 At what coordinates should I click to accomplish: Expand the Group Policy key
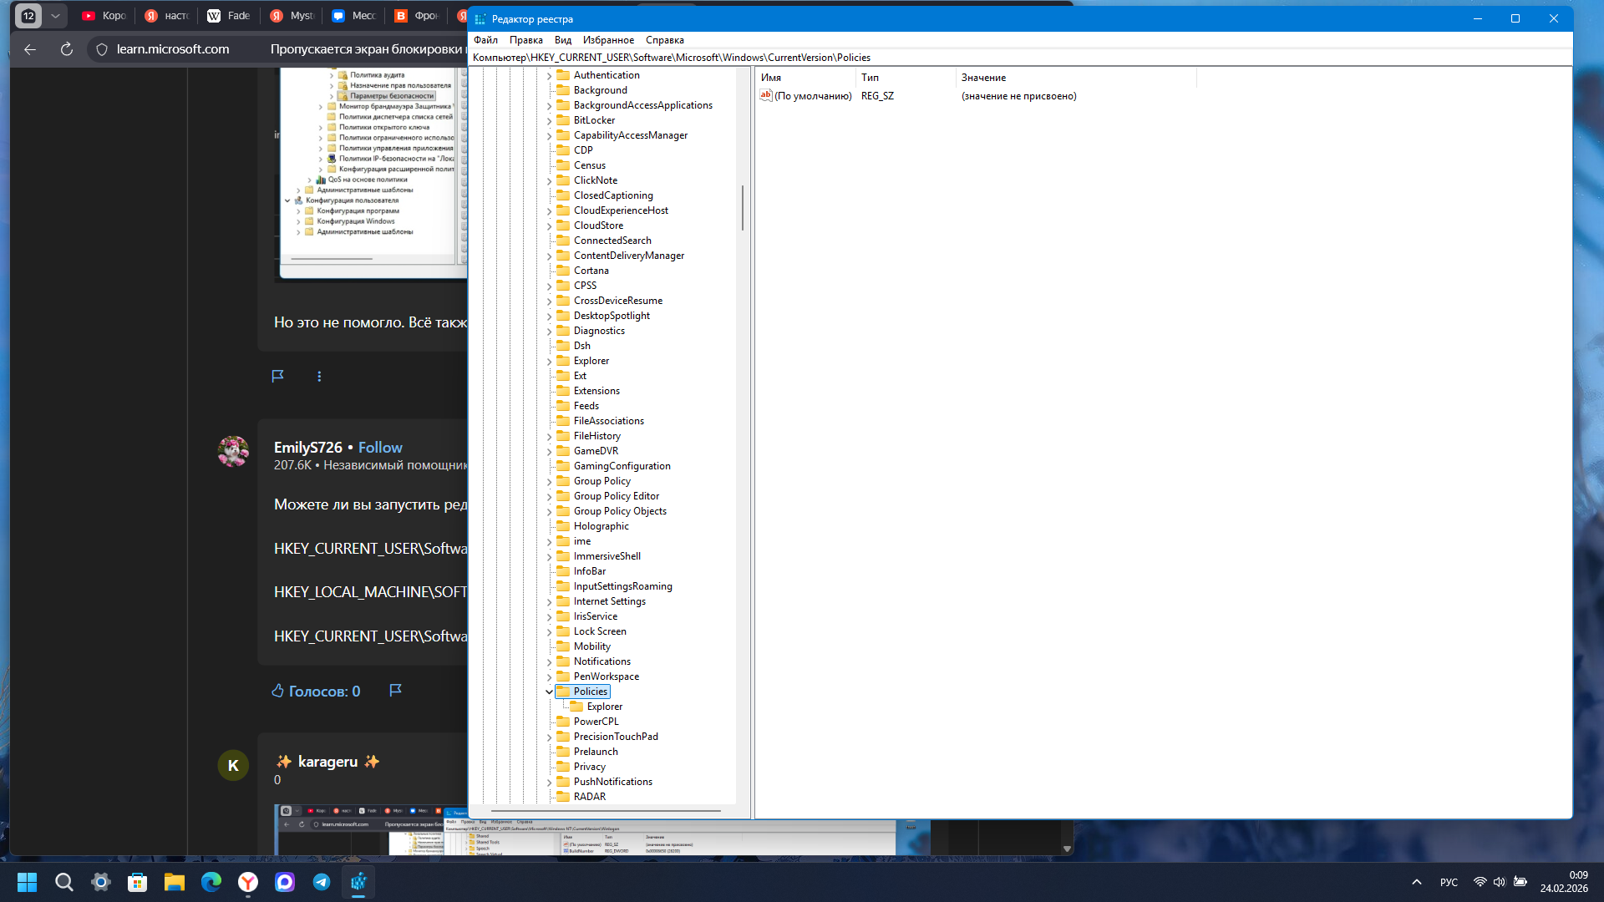pyautogui.click(x=549, y=481)
